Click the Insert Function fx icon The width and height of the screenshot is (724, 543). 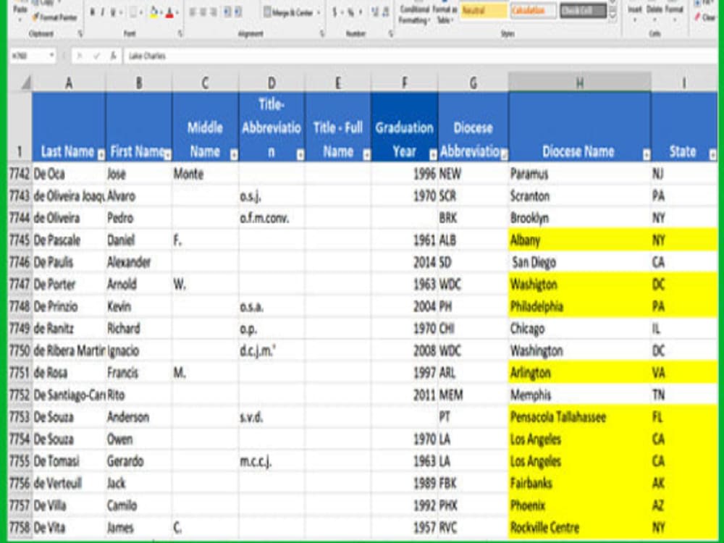(x=113, y=56)
